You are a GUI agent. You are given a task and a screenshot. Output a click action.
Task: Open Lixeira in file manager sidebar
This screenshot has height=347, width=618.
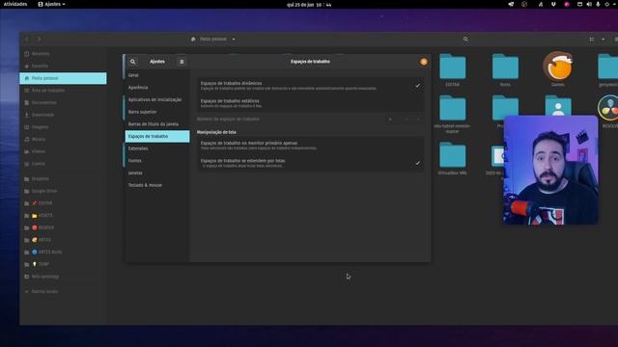tap(63, 163)
